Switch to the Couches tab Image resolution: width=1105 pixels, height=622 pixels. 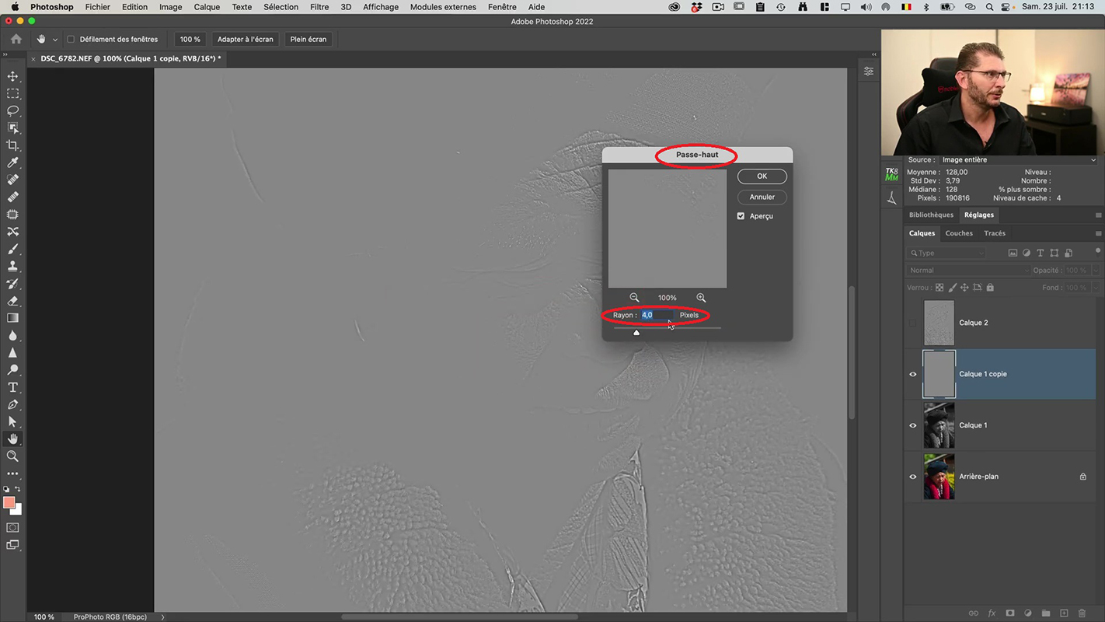click(958, 233)
